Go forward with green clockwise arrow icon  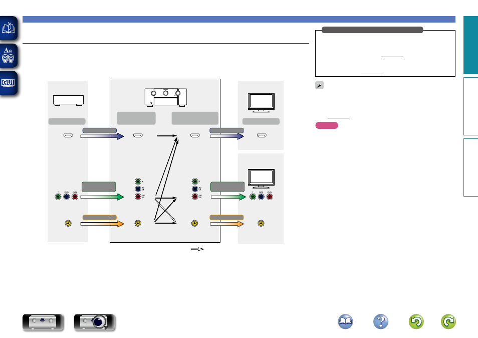pyautogui.click(x=448, y=321)
